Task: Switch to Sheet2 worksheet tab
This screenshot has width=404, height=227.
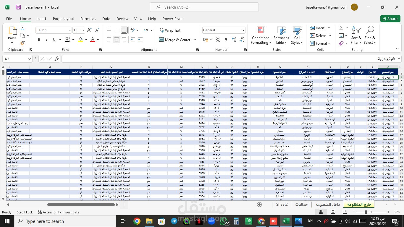Action: [x=282, y=204]
